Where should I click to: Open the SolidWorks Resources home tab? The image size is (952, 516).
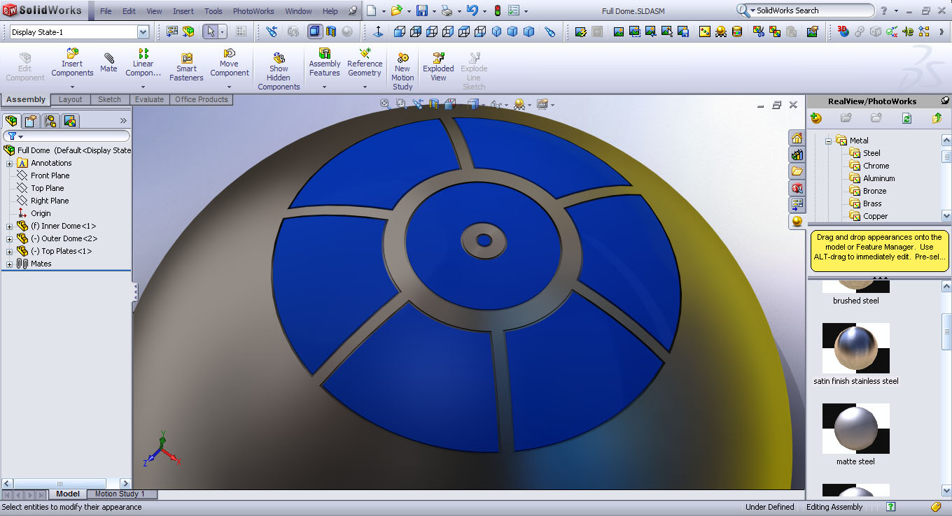pyautogui.click(x=797, y=138)
